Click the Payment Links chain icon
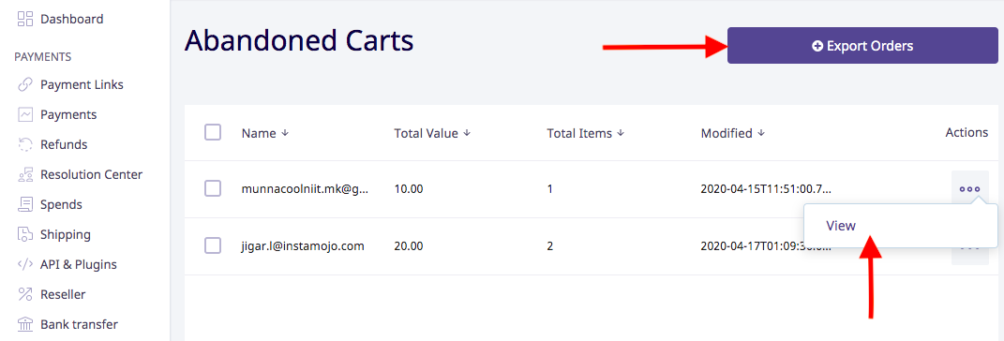Screen dimensions: 1004x341 [x=25, y=84]
